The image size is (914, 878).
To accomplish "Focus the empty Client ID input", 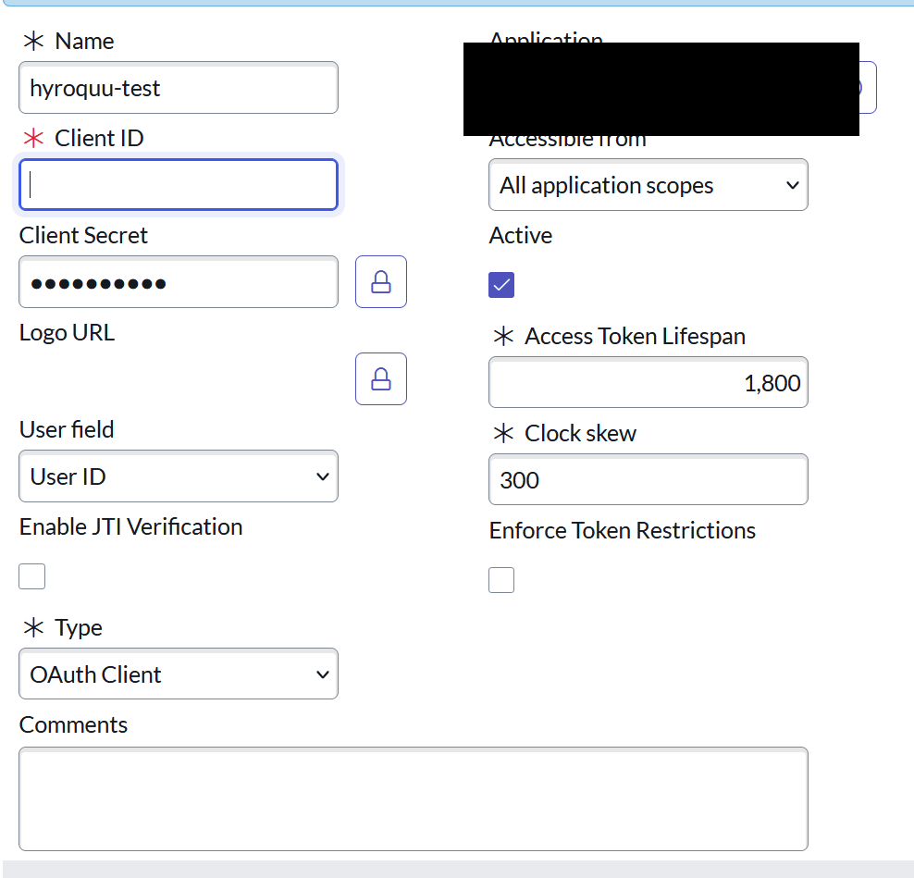I will [178, 185].
